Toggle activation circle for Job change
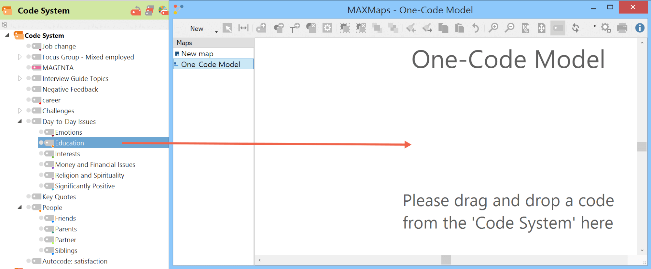Viewport: 651px width, 269px height. click(29, 46)
